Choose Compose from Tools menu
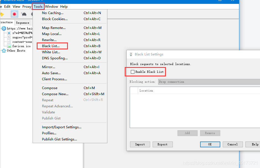The width and height of the screenshot is (260, 168). (x=70, y=88)
